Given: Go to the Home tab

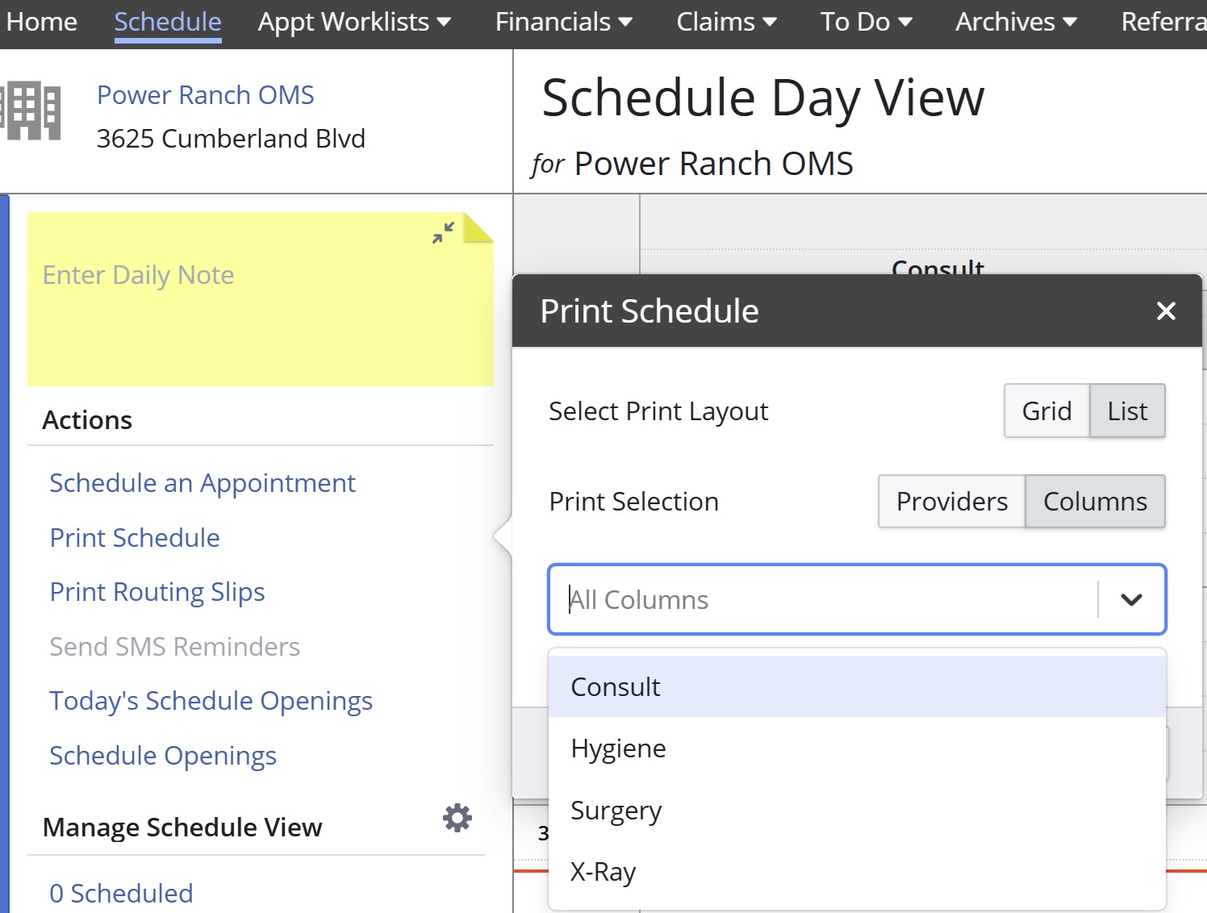Looking at the screenshot, I should click(42, 22).
